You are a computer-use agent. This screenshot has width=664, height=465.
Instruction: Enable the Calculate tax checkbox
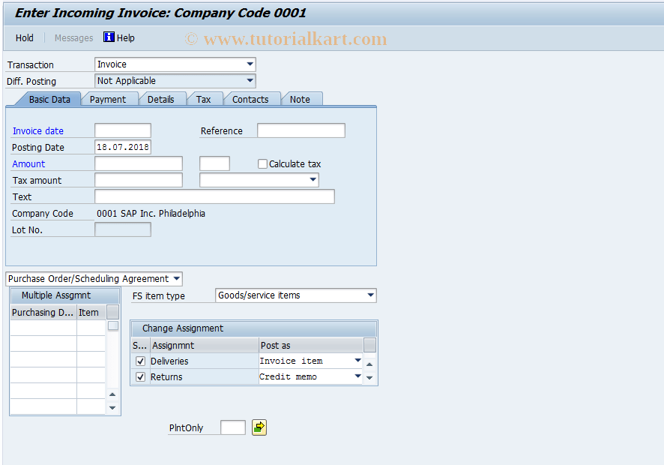(x=262, y=163)
